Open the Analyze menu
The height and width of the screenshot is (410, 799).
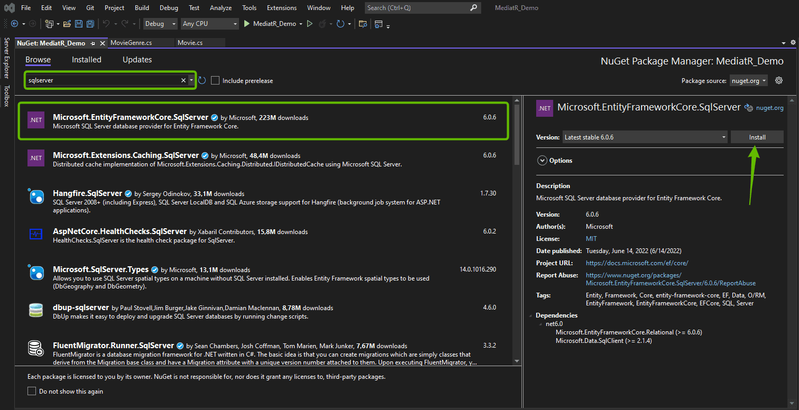coord(221,8)
